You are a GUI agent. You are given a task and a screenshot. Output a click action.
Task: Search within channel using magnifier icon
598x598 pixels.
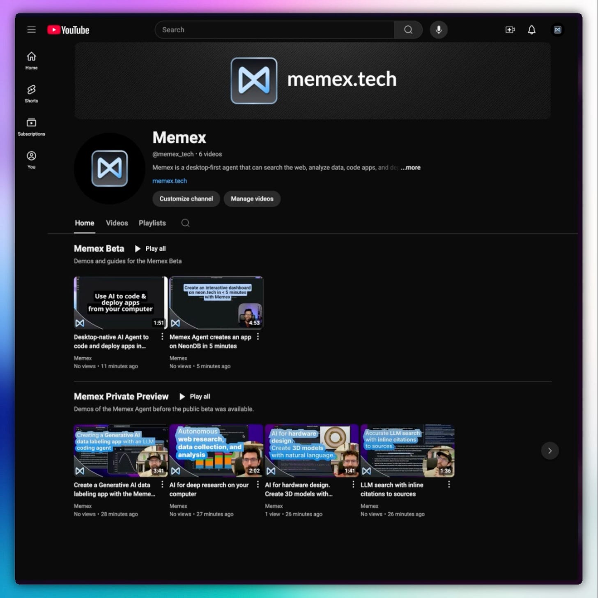tap(185, 223)
